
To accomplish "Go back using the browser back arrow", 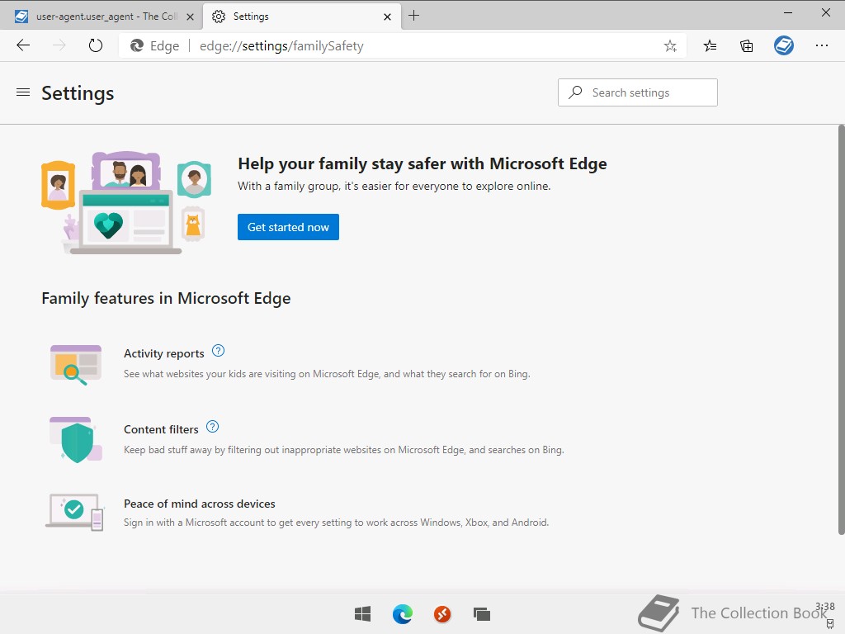I will [23, 45].
